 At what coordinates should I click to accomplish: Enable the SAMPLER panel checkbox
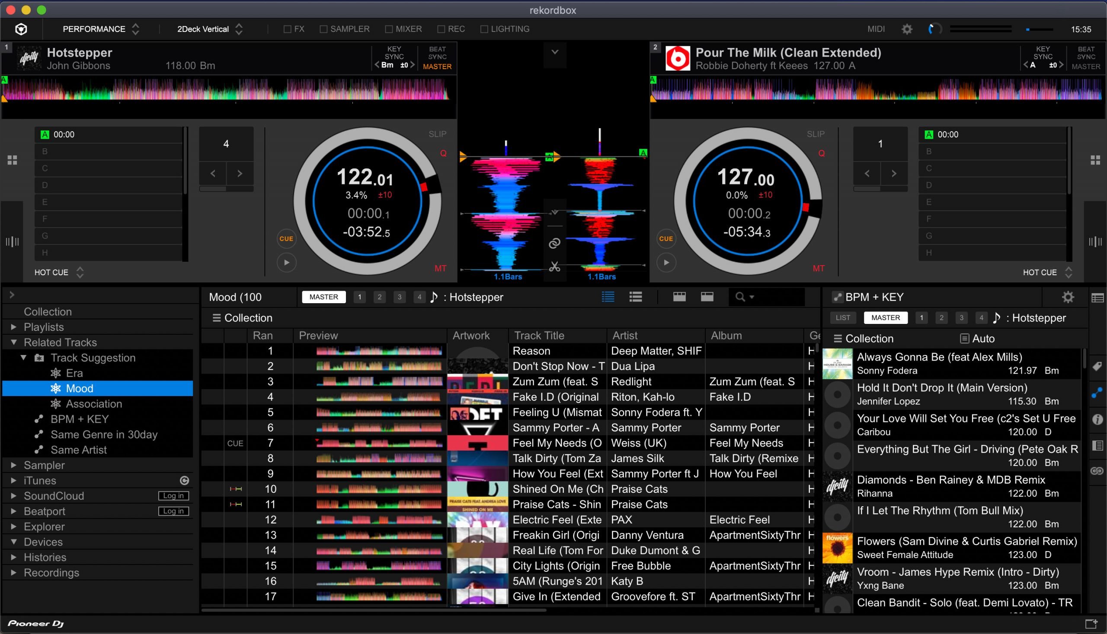pos(323,29)
